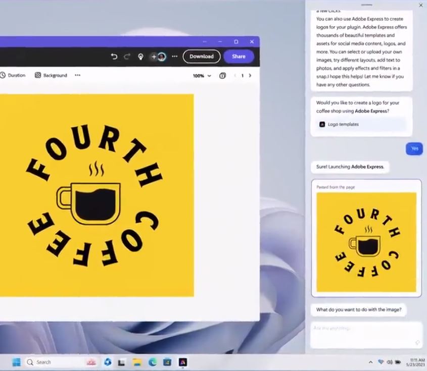Viewport: 427px width, 371px height.
Task: Launch Microsoft Edge from the taskbar
Action: [153, 362]
